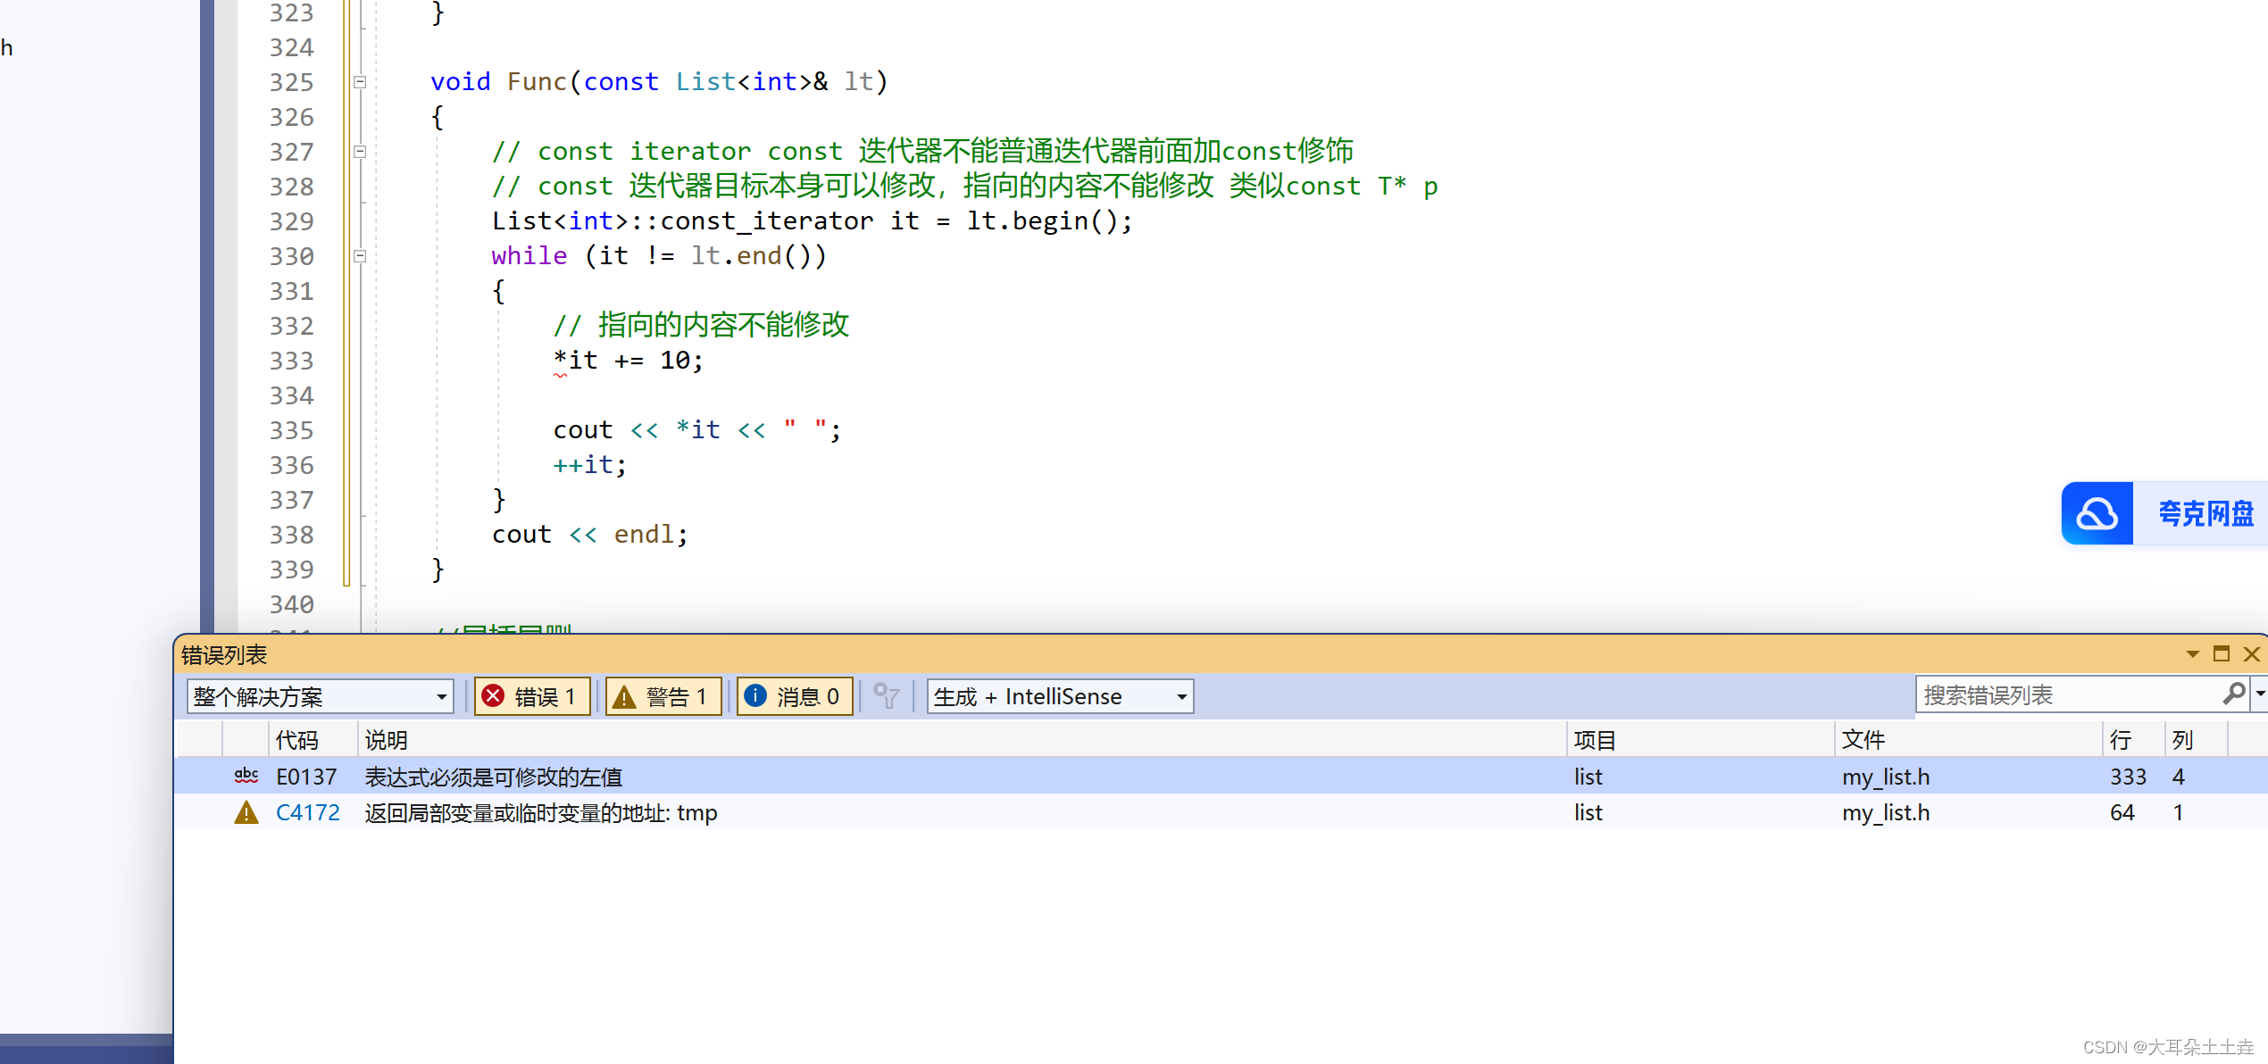This screenshot has width=2268, height=1064.
Task: Sort by the 文件 column header
Action: point(1968,740)
